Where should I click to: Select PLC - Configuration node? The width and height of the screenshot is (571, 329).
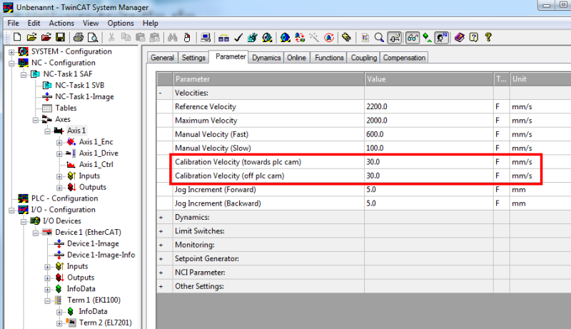pos(64,198)
